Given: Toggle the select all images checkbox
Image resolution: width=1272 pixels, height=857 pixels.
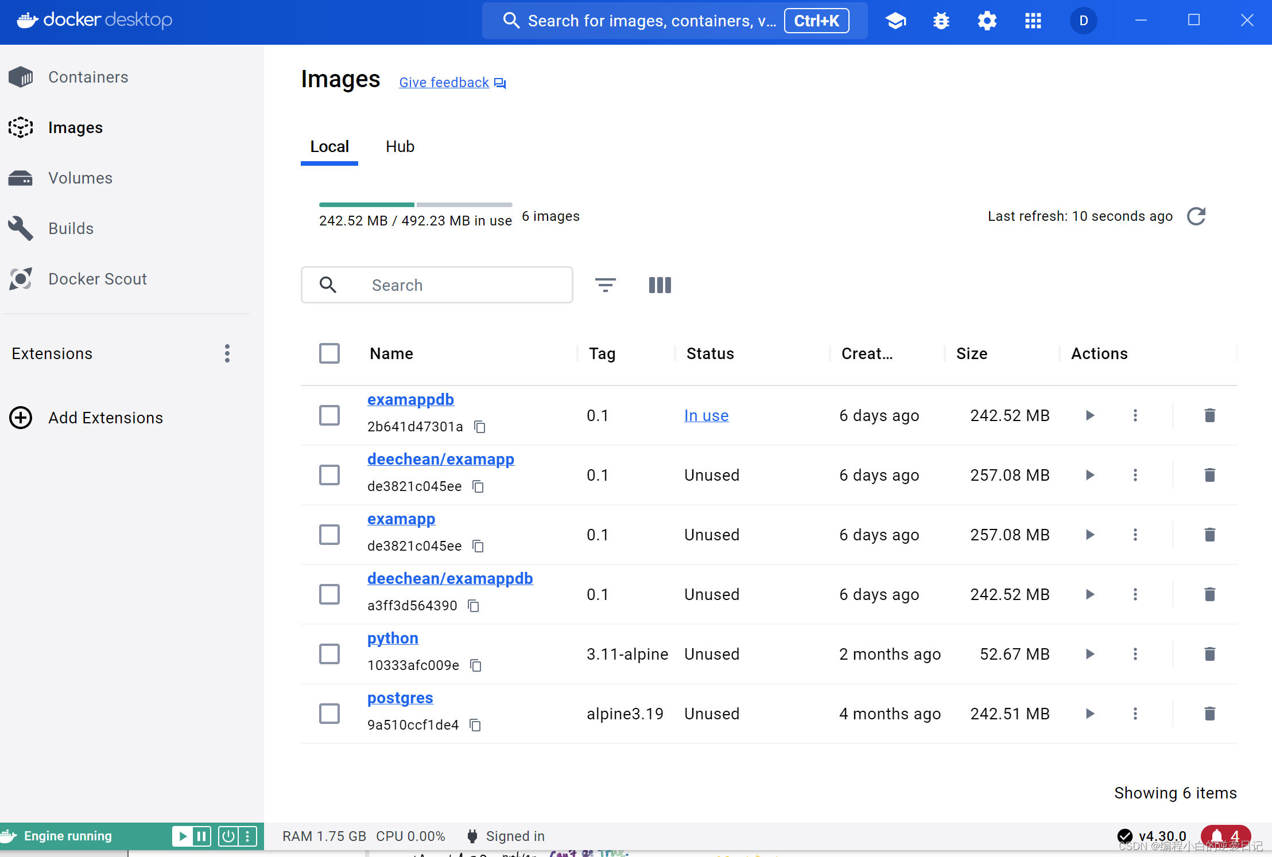Looking at the screenshot, I should point(329,353).
